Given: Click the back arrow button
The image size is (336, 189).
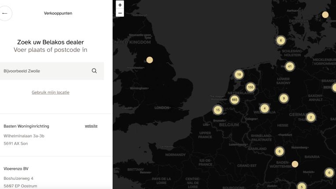Looking at the screenshot, I should click(x=5, y=13).
